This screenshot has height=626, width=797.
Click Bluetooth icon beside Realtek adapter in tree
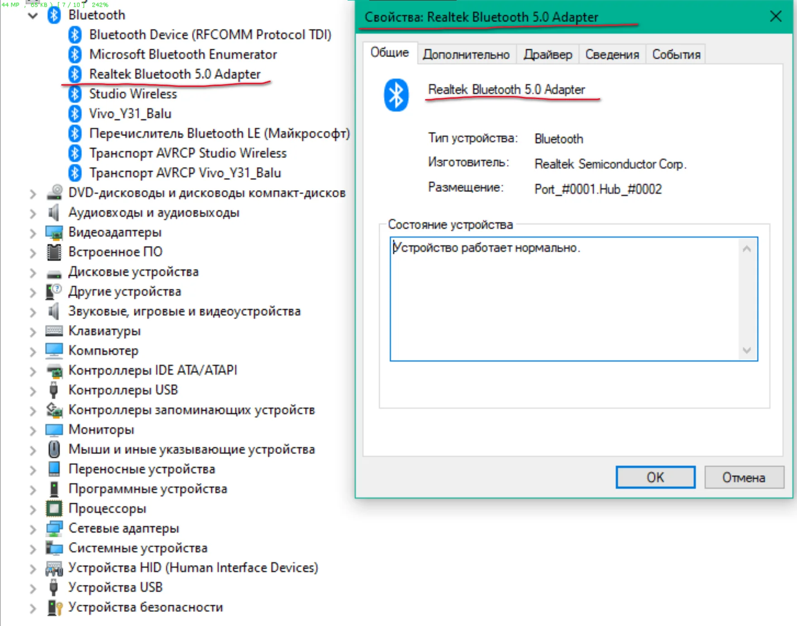pos(75,74)
